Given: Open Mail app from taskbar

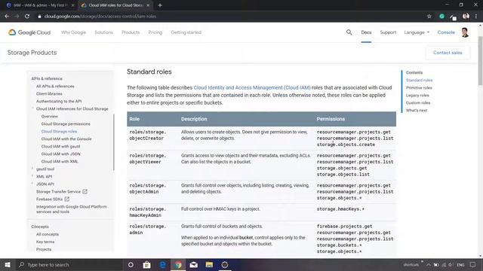Looking at the screenshot, I should (193, 264).
